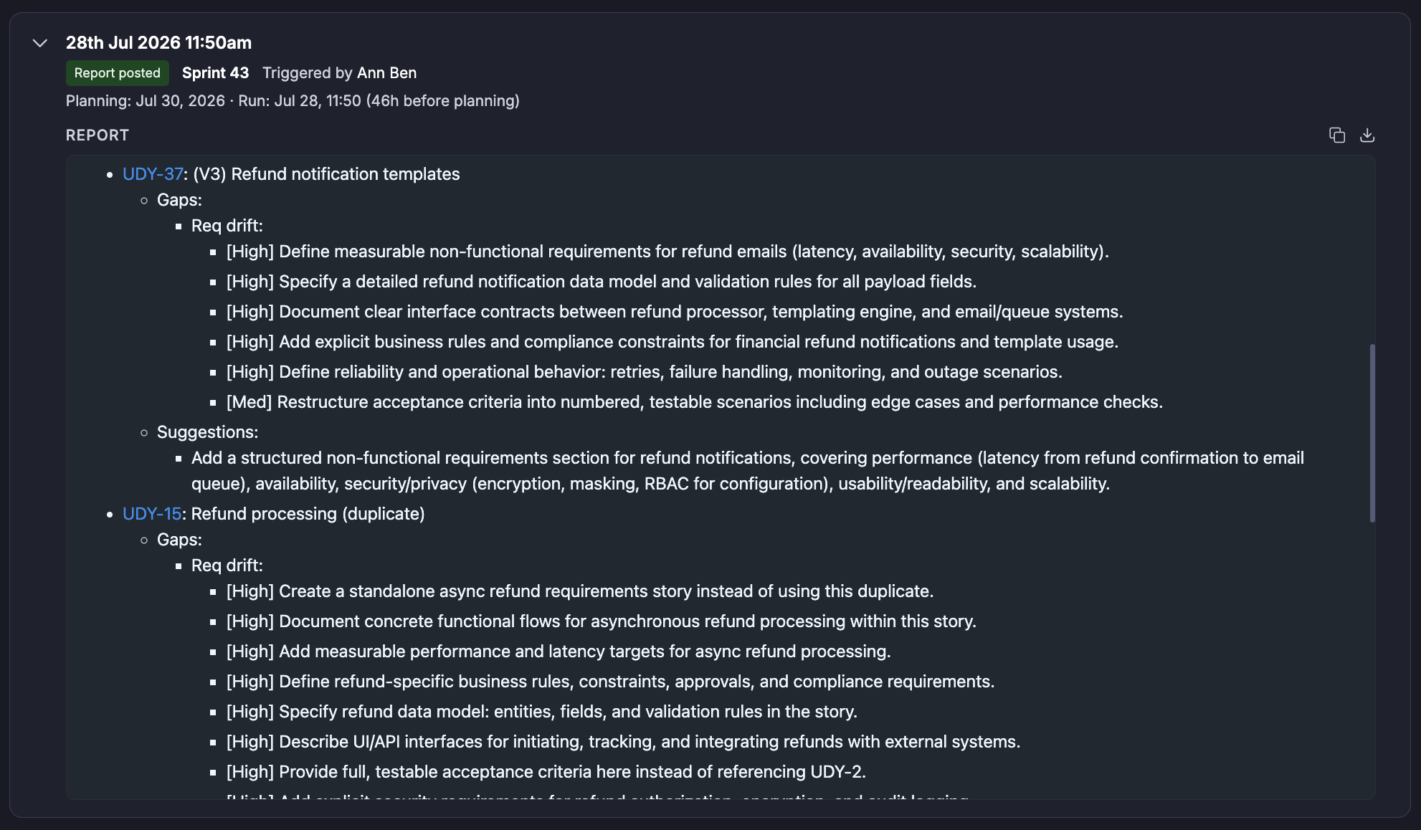Copy the report to clipboard
The width and height of the screenshot is (1421, 830).
click(x=1336, y=135)
